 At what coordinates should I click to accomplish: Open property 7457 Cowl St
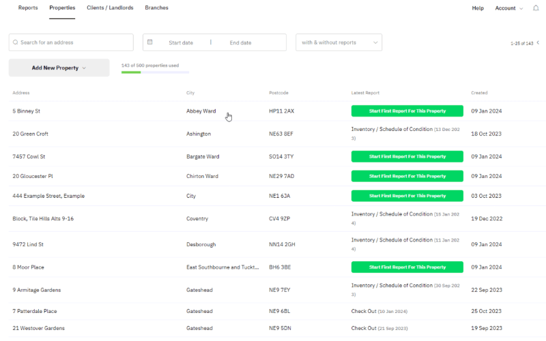pos(29,157)
